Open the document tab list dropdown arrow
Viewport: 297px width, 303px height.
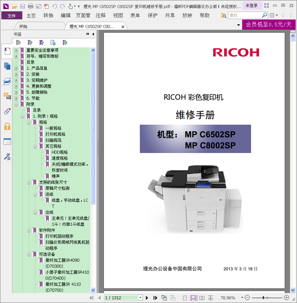coord(238,25)
